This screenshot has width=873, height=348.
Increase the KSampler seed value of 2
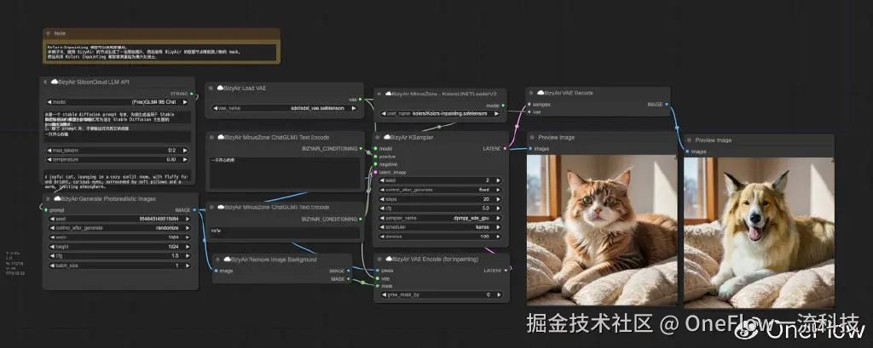coord(498,180)
